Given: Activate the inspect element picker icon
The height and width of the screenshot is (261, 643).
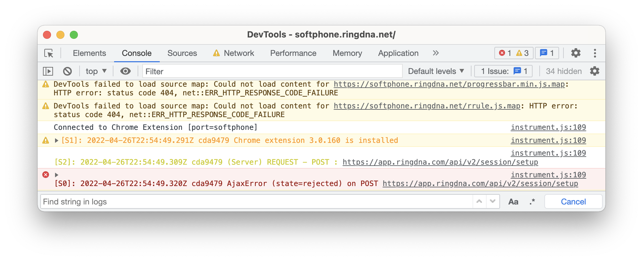Looking at the screenshot, I should point(49,53).
